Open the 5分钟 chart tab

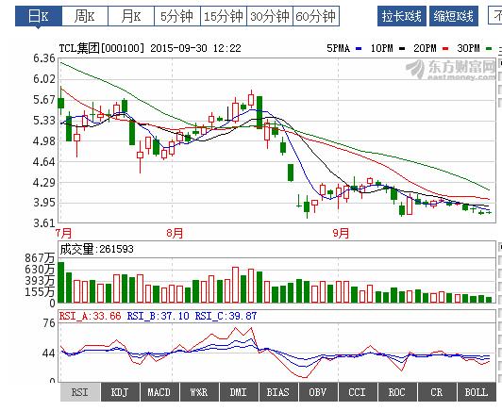tap(177, 16)
